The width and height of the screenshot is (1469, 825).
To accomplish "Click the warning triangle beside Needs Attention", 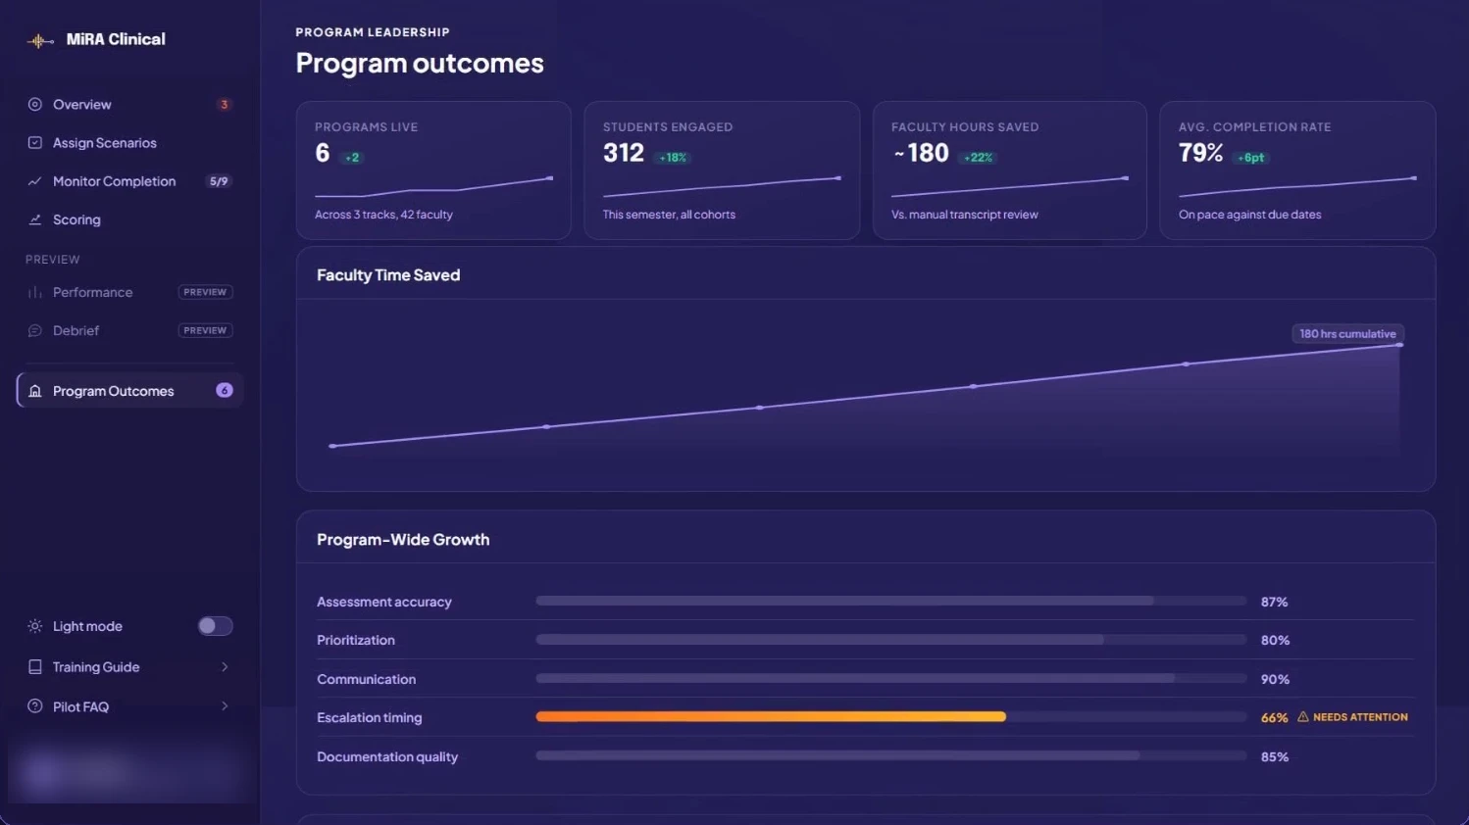I will click(x=1303, y=717).
